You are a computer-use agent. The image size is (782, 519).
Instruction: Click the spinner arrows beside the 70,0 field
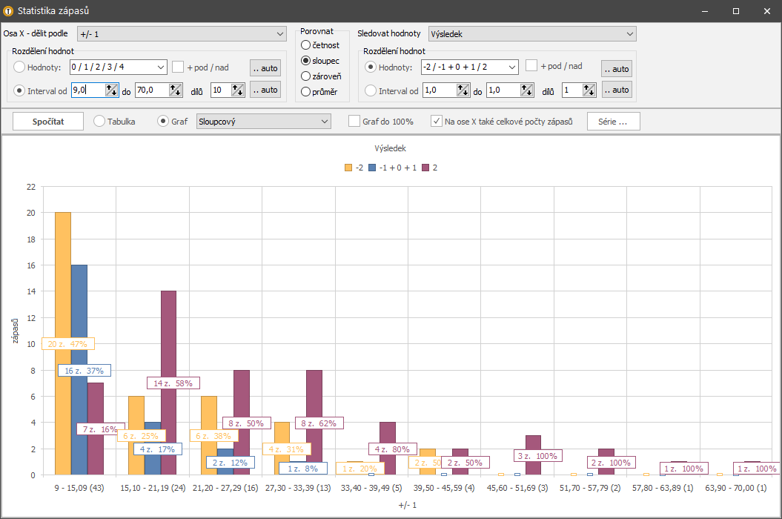coord(176,90)
